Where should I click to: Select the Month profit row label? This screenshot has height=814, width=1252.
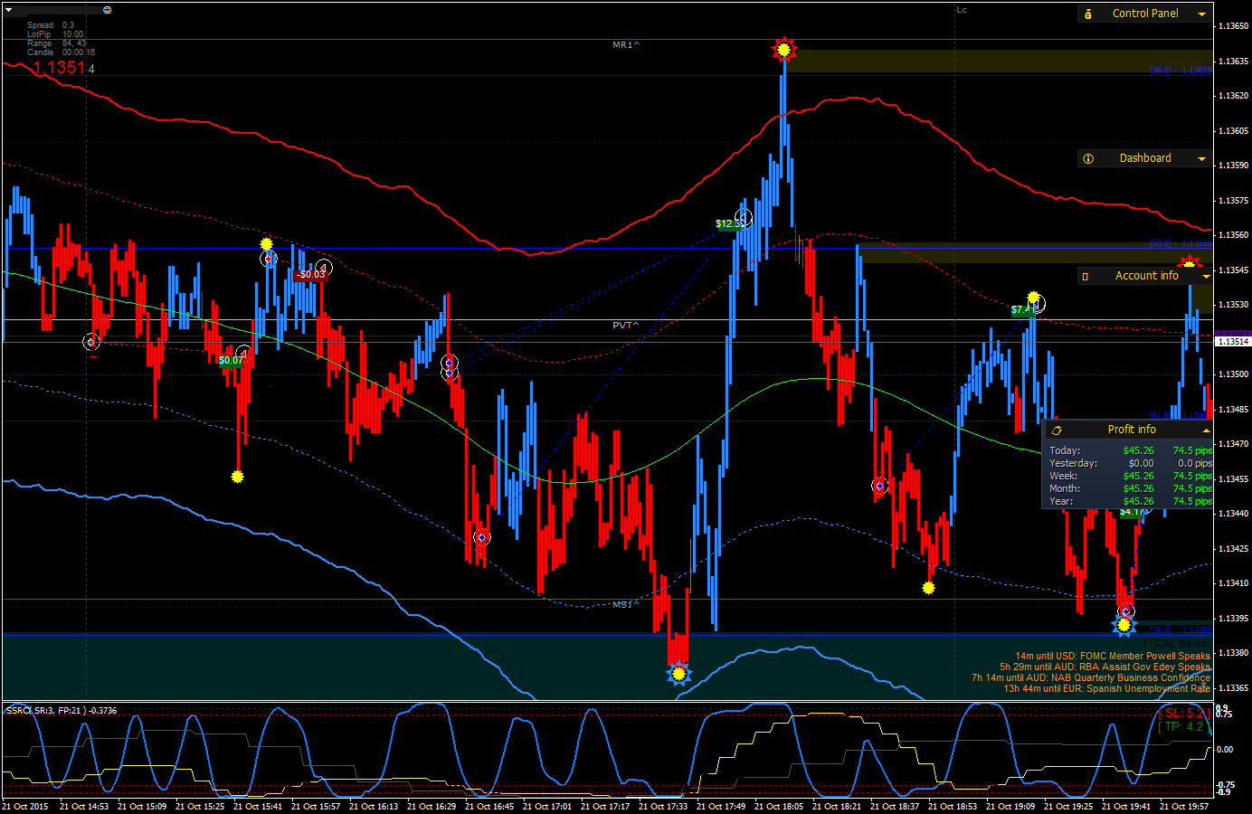click(x=1065, y=488)
